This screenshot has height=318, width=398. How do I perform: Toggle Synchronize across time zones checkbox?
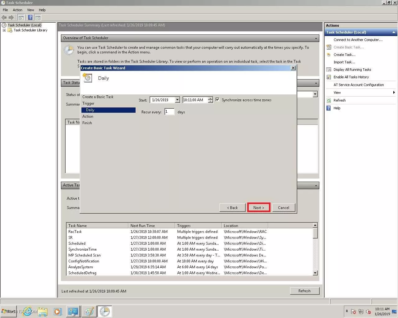(217, 100)
